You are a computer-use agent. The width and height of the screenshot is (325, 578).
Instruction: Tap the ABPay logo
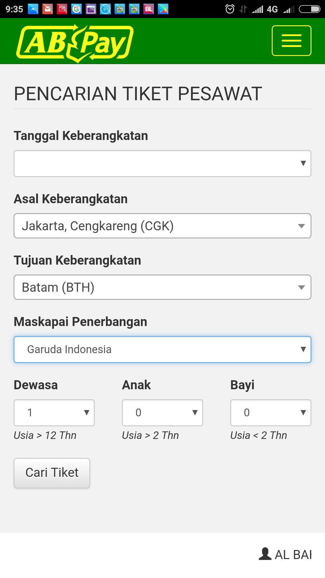[75, 43]
